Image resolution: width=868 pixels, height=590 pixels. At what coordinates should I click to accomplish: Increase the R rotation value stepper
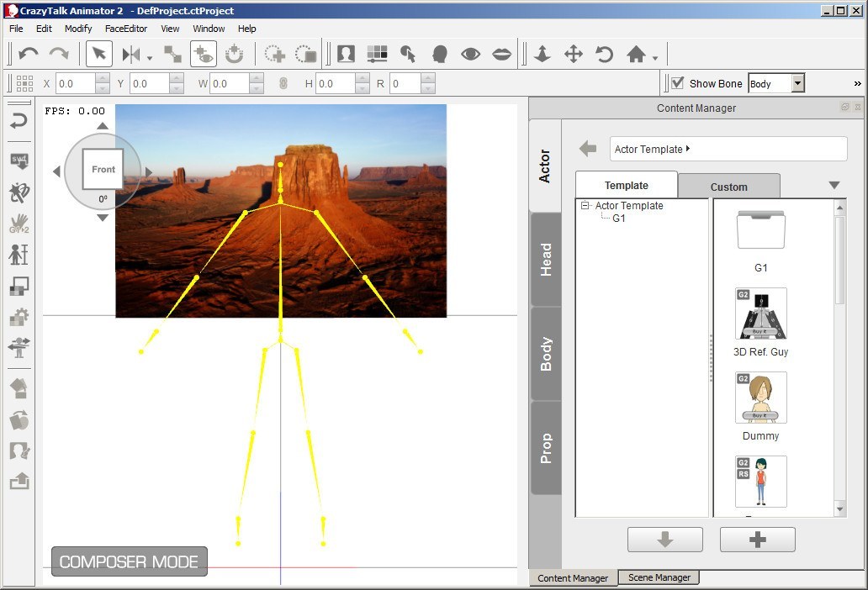coord(428,78)
